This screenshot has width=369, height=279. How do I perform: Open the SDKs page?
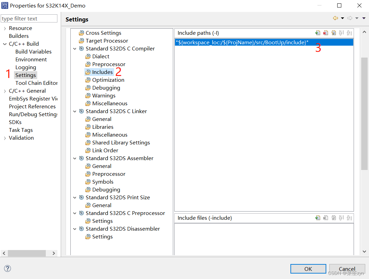(x=15, y=122)
